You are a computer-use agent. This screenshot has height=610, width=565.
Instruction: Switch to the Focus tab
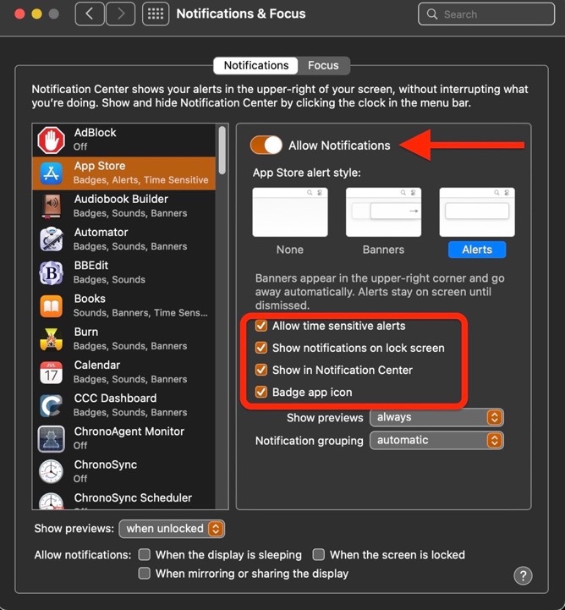tap(323, 65)
